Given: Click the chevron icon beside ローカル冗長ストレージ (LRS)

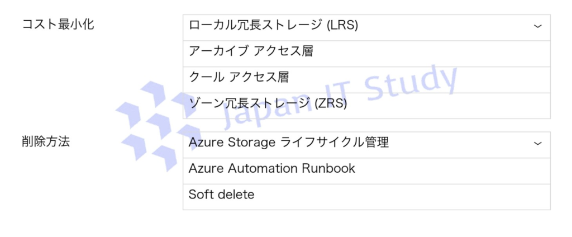Looking at the screenshot, I should [x=537, y=26].
